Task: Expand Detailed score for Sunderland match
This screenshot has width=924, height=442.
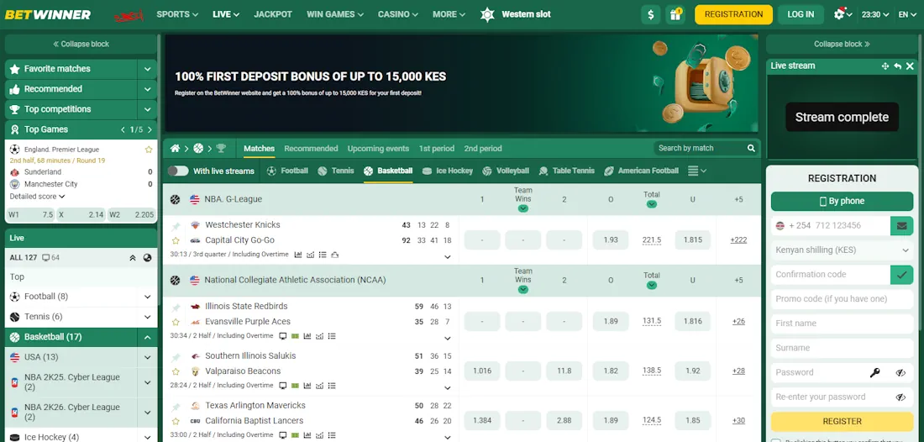Action: 37,197
